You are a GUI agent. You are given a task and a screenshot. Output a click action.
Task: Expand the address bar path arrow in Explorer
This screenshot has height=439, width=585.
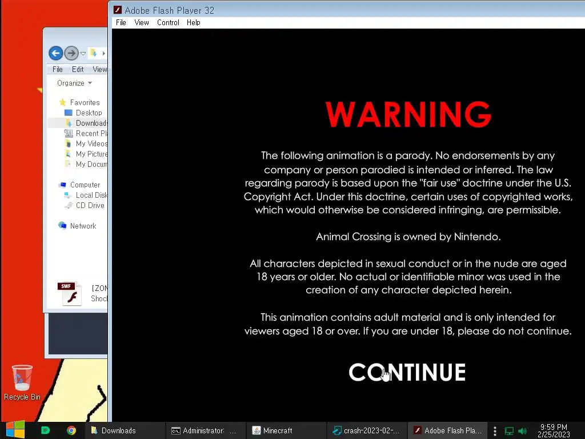tap(103, 53)
